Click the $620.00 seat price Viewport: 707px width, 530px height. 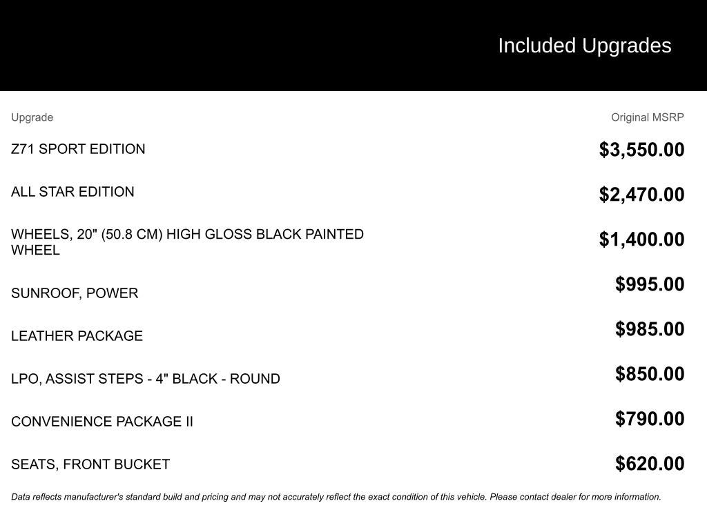click(650, 464)
